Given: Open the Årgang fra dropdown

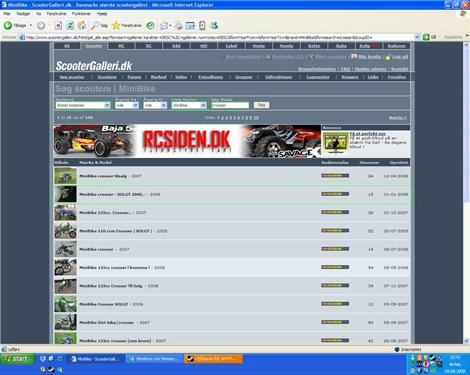Looking at the screenshot, I should click(127, 105).
